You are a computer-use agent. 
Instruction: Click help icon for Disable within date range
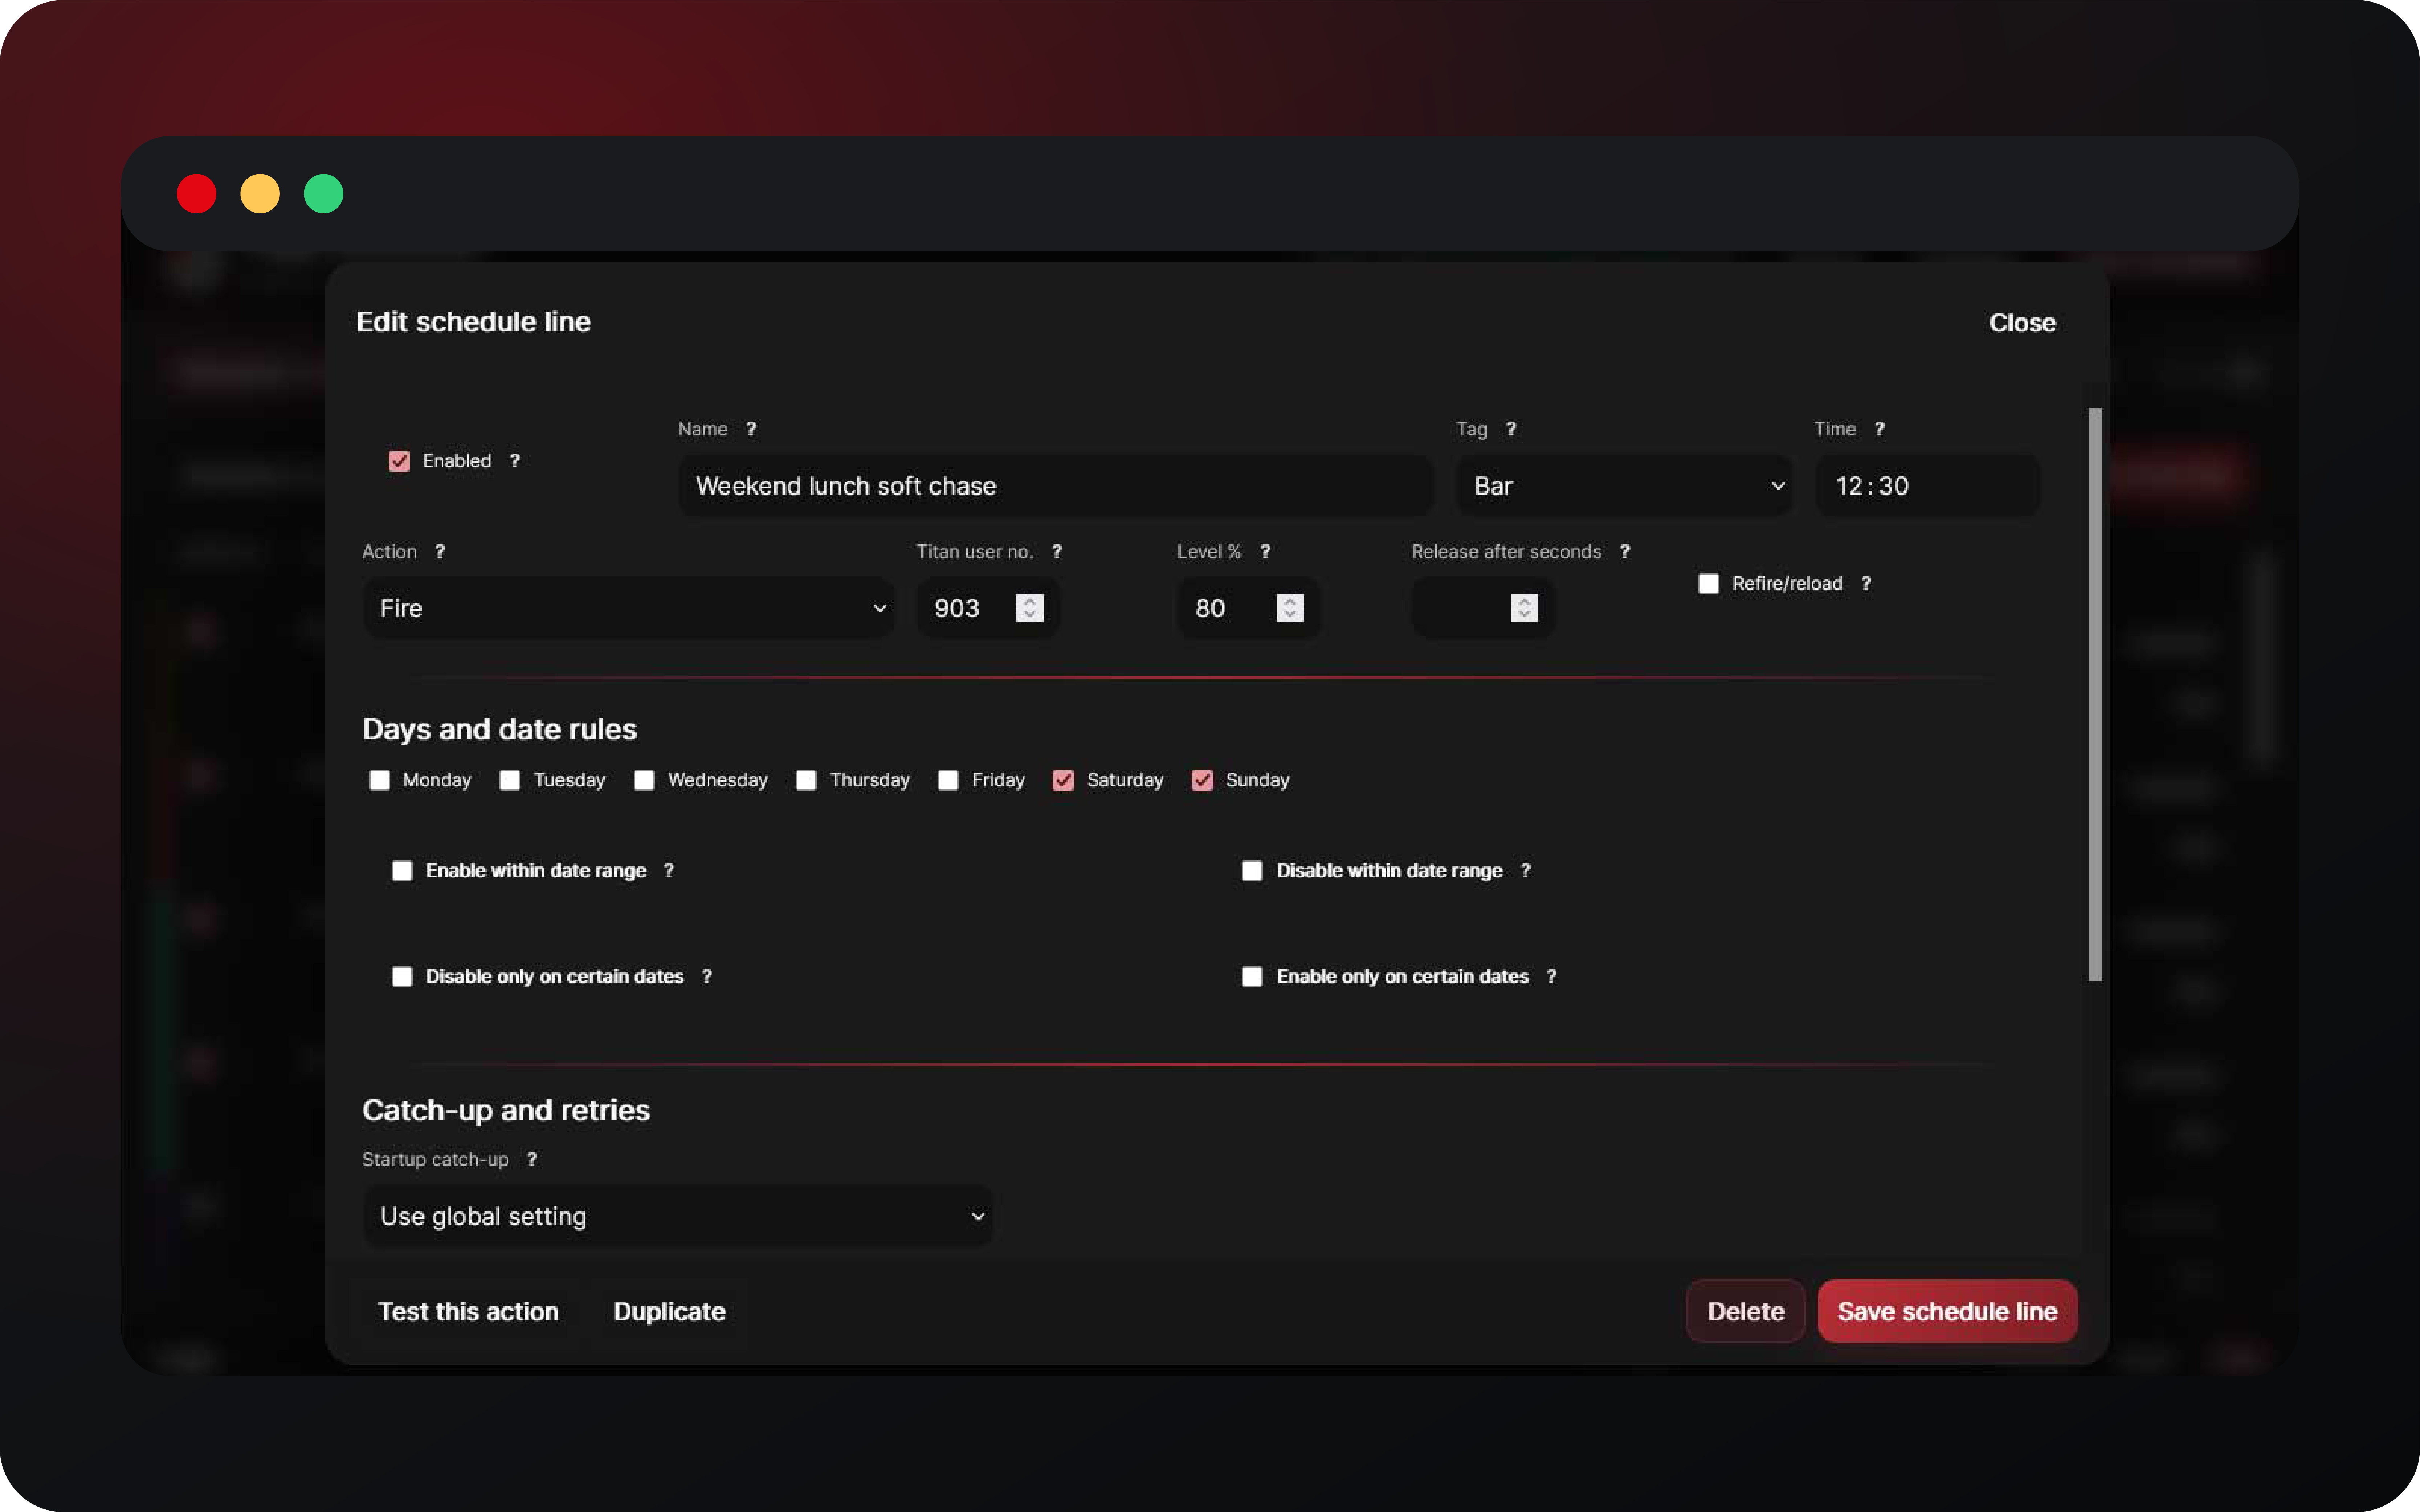1526,871
